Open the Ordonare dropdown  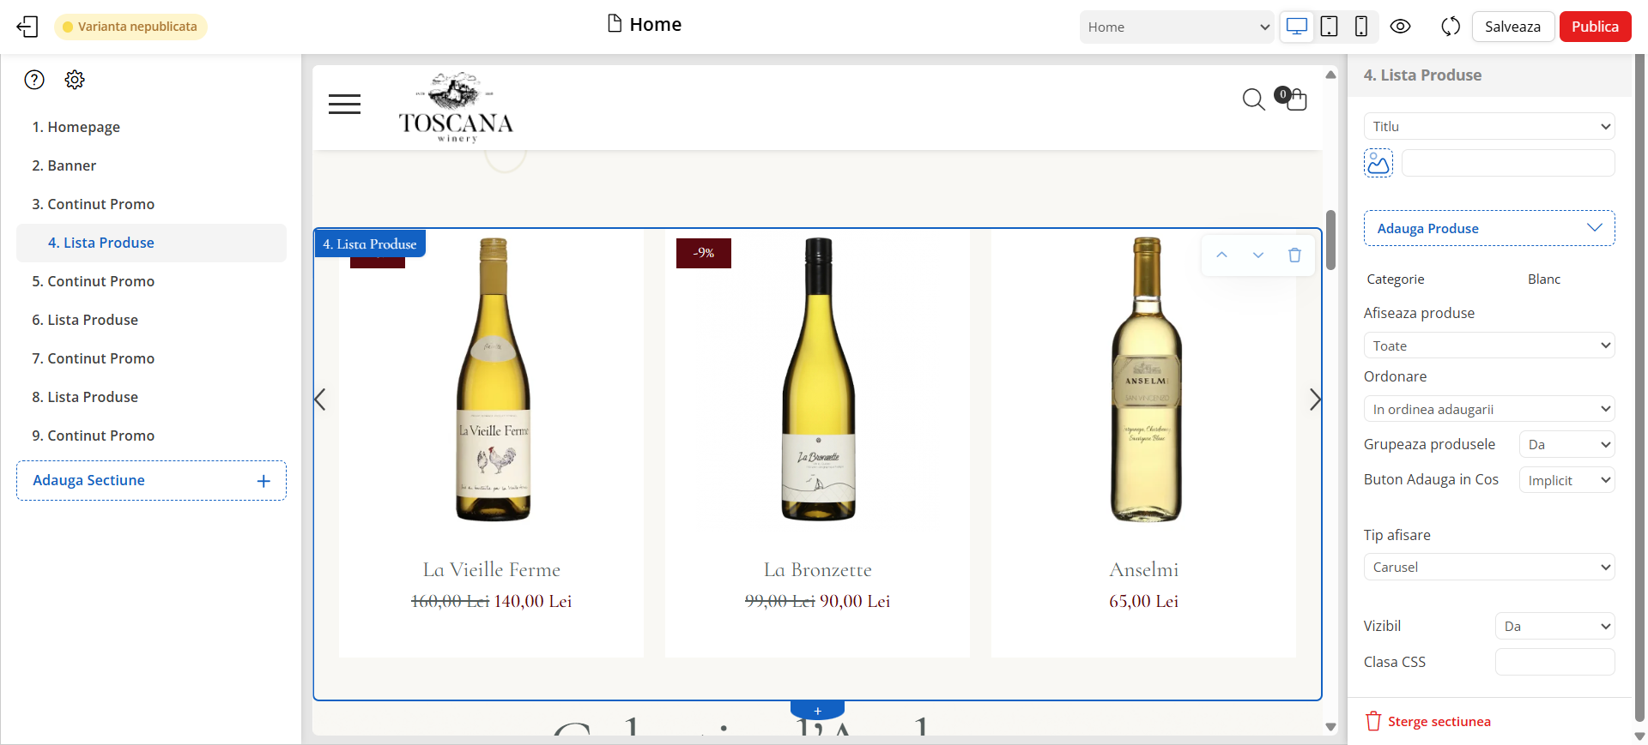pyautogui.click(x=1488, y=409)
